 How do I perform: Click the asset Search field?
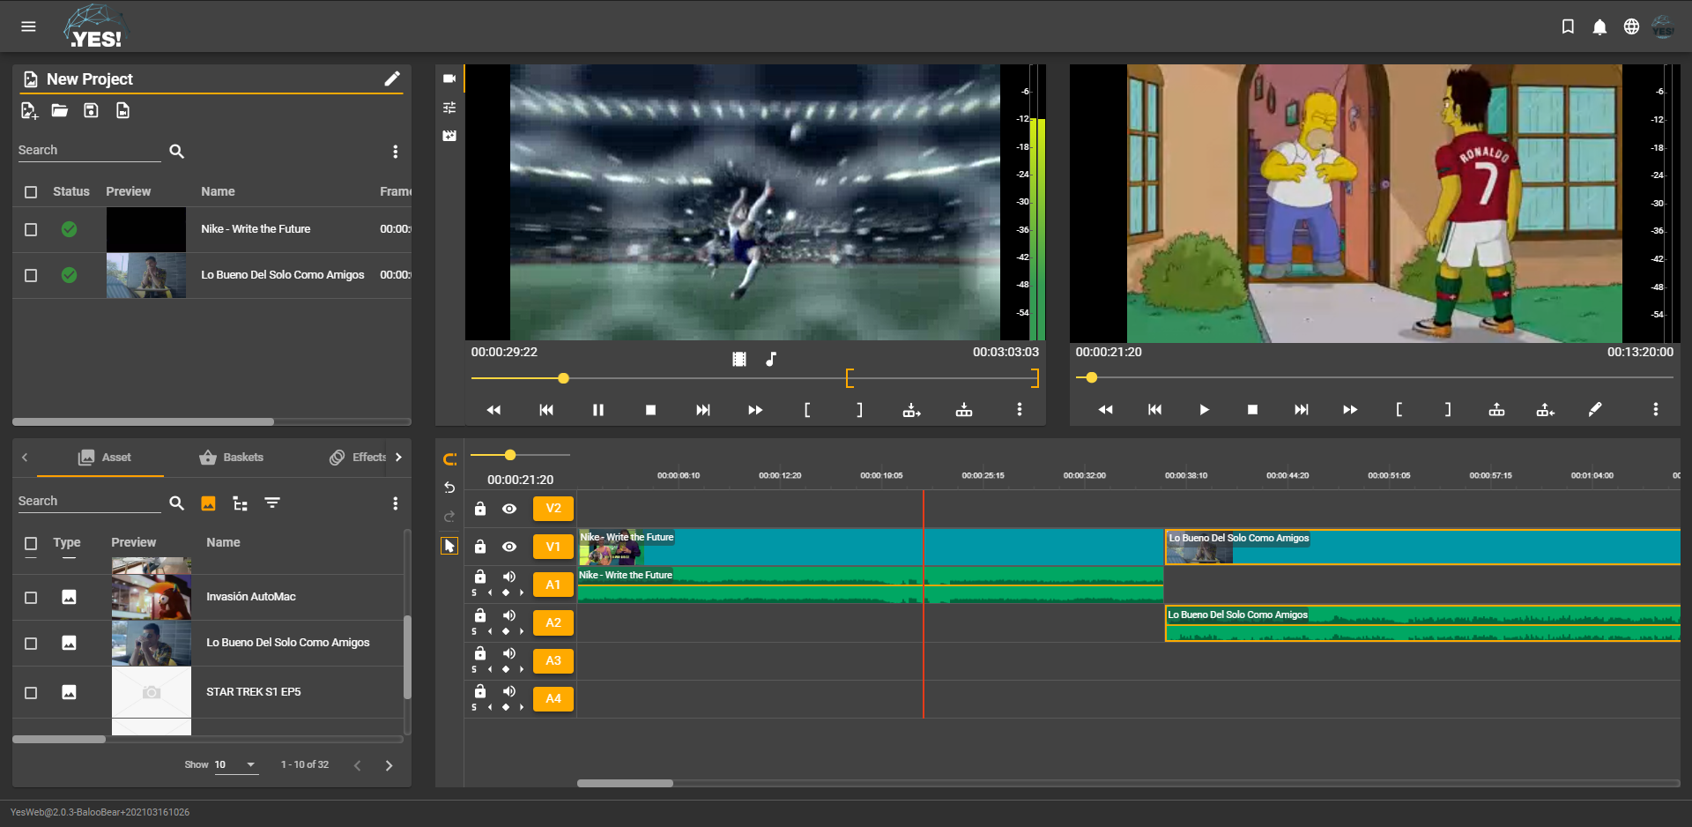tap(89, 502)
